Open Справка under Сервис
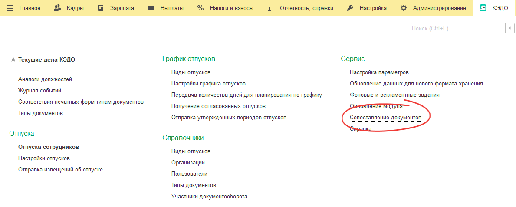Image resolution: width=516 pixels, height=207 pixels. click(361, 129)
